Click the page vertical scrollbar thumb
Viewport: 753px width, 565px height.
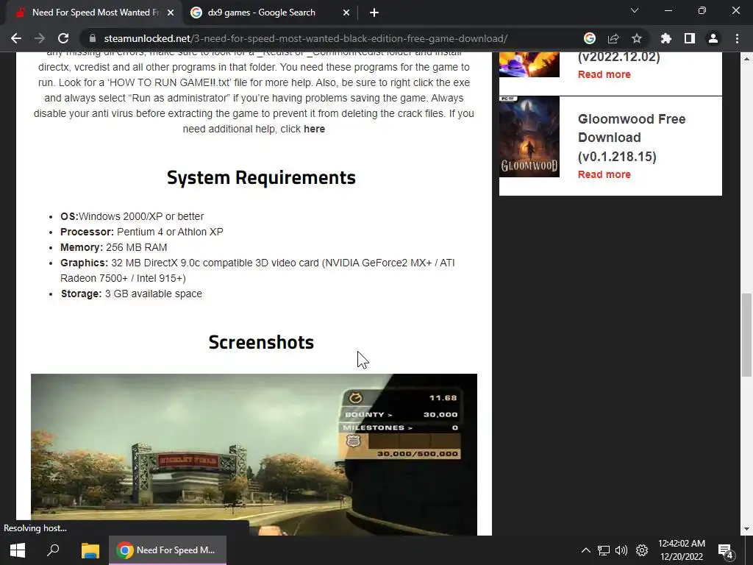click(x=746, y=335)
